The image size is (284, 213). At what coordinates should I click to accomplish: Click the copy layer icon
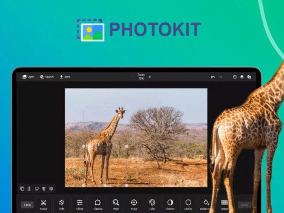22,189
